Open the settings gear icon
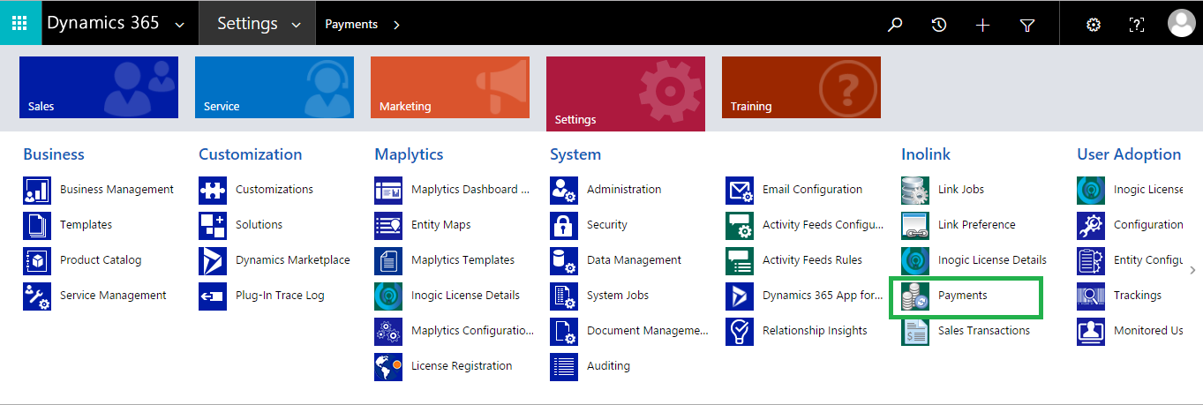The width and height of the screenshot is (1203, 405). 1094,25
